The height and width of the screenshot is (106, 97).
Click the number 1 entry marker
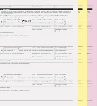click(x=2, y=22)
